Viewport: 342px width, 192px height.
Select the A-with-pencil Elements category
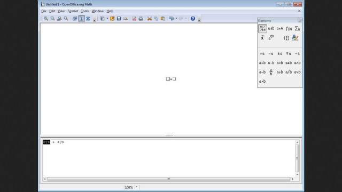tap(296, 38)
